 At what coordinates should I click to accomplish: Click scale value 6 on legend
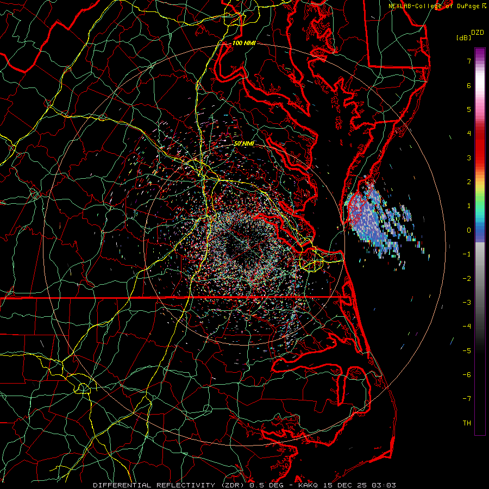point(469,85)
